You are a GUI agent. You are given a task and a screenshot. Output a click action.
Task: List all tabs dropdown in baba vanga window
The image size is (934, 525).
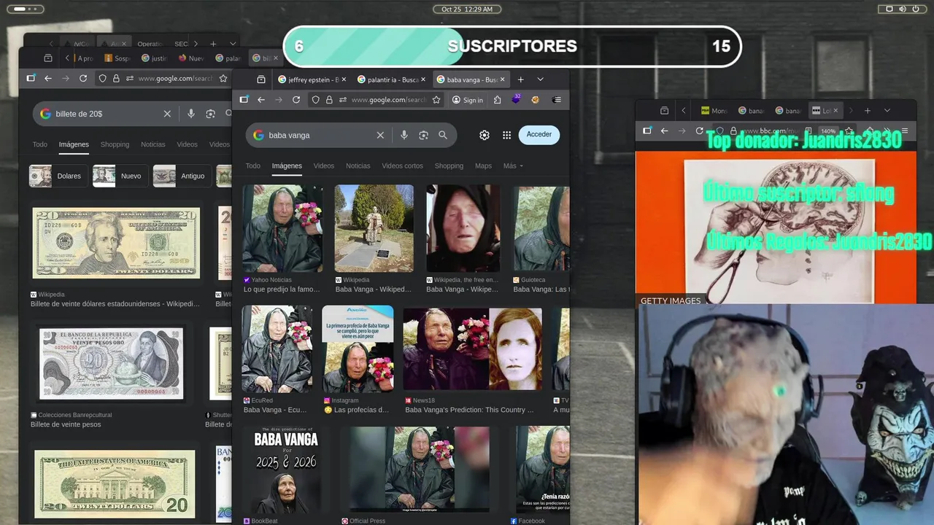point(540,79)
